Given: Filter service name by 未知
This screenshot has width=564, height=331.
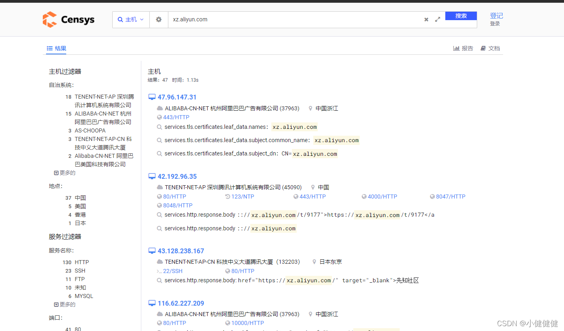Looking at the screenshot, I should (80, 288).
